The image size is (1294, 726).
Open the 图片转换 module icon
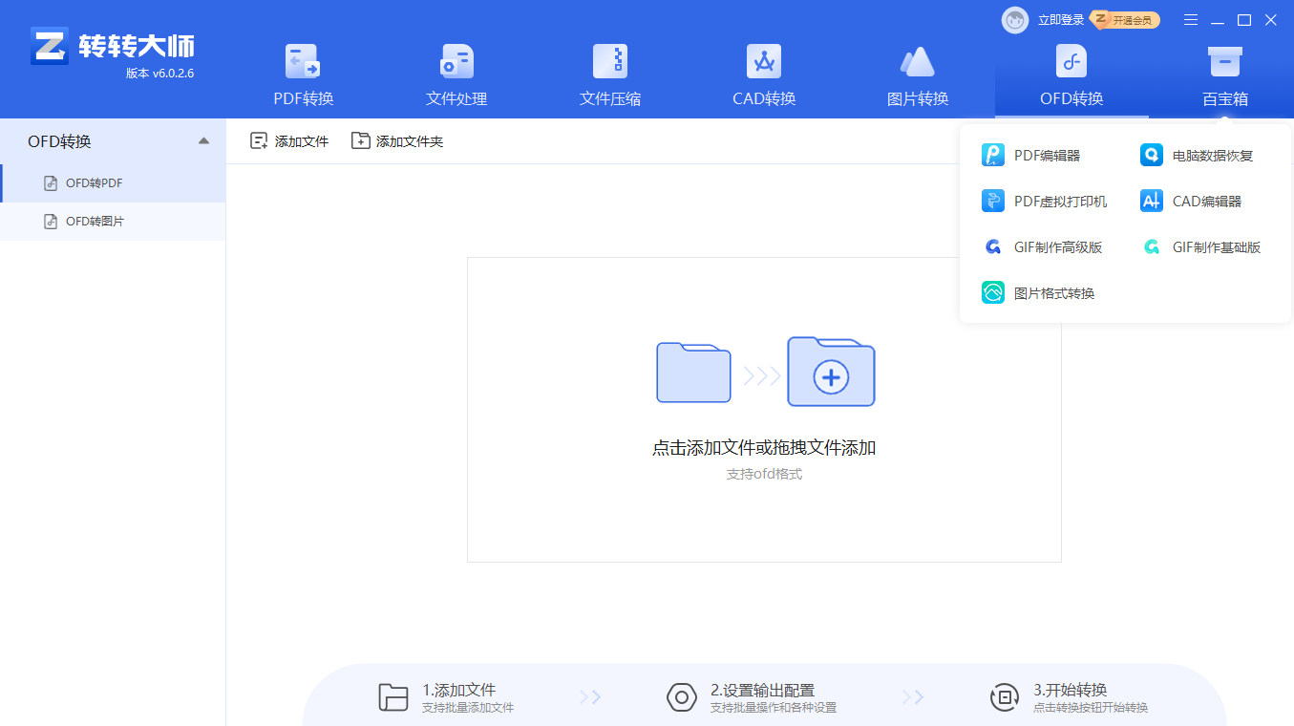point(917,62)
